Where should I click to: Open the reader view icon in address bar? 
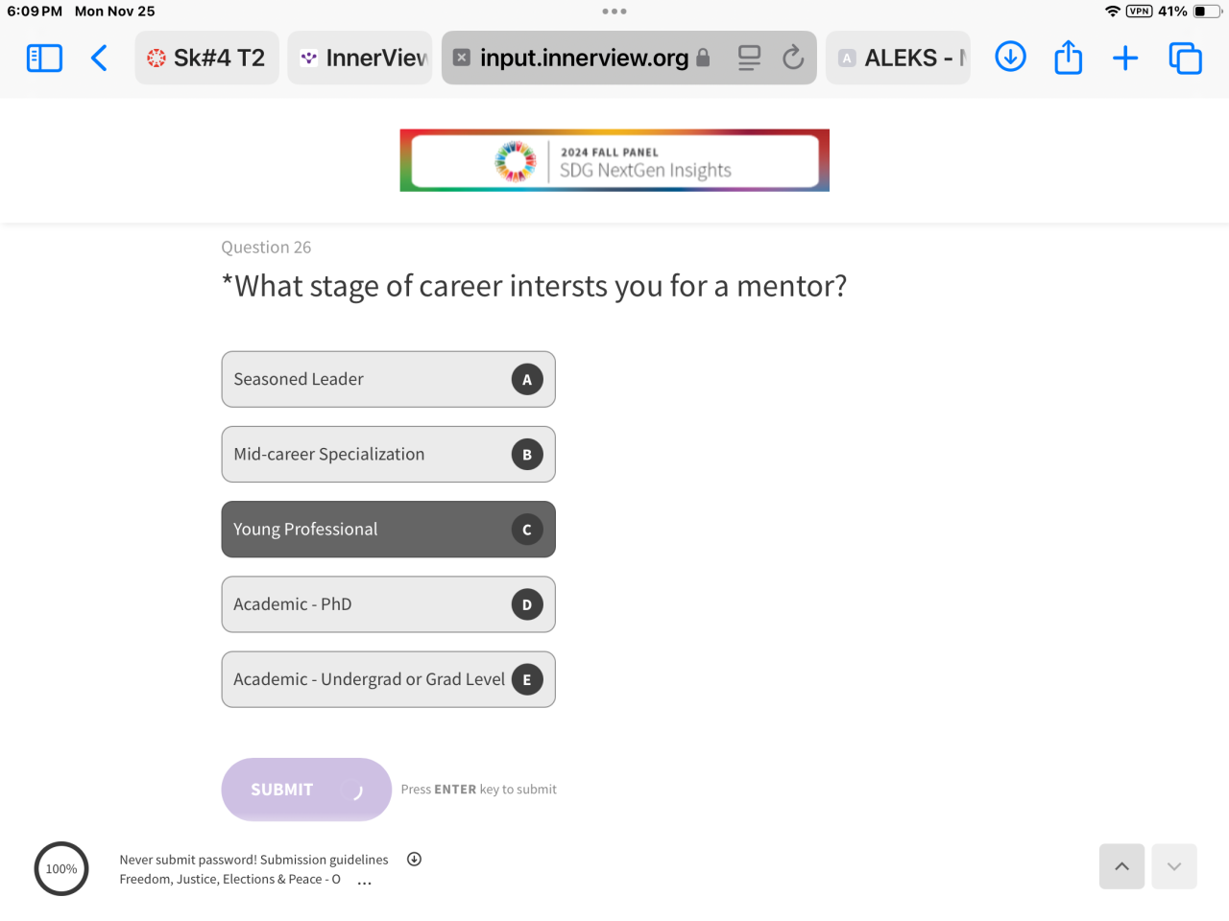[x=749, y=59]
